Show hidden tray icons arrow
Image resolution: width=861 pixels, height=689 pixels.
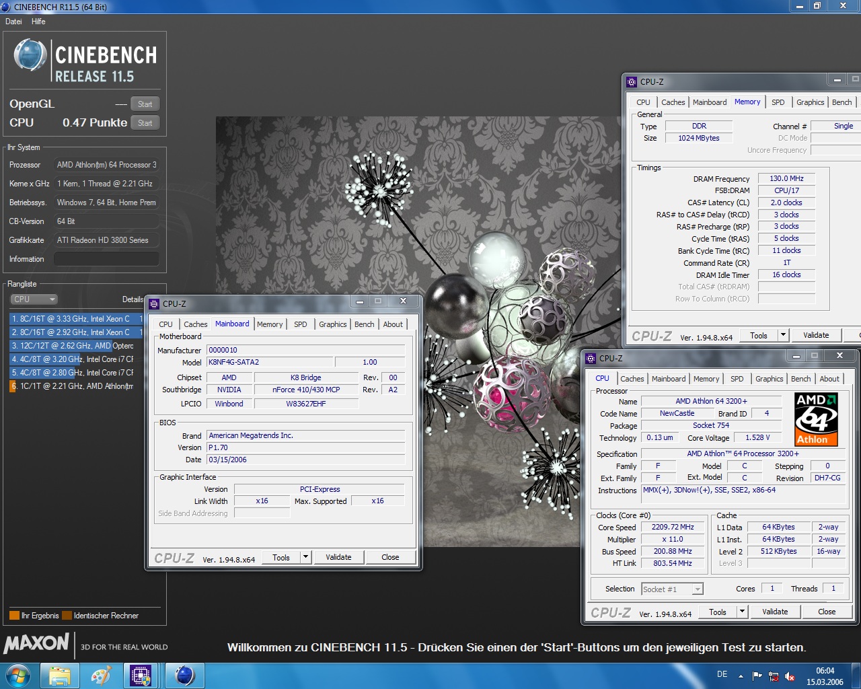click(741, 676)
